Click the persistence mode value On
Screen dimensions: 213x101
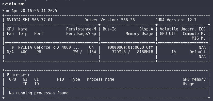pyautogui.click(x=91, y=47)
